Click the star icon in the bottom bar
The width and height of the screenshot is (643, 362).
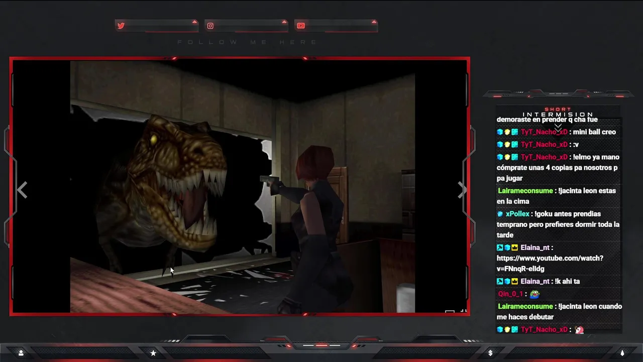coord(153,353)
